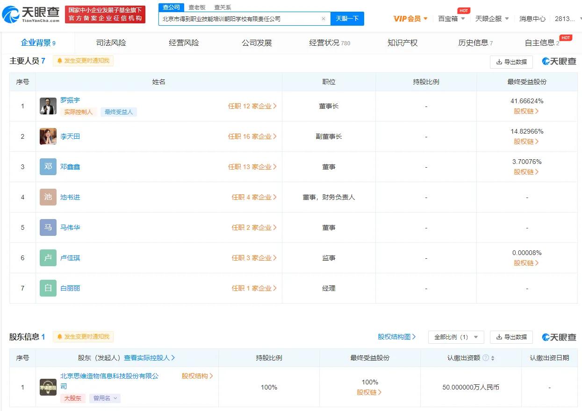This screenshot has height=411, width=582.
Task: Open the 司法风险 tab
Action: coord(111,43)
